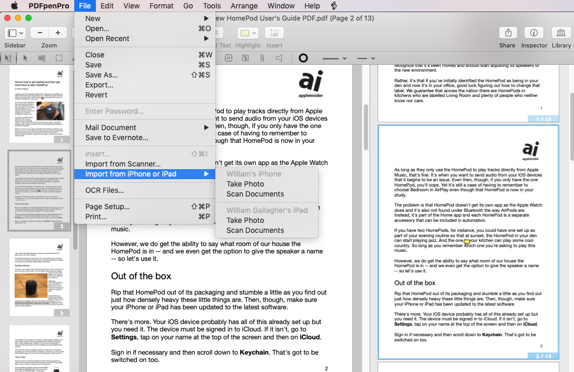Choose Export... menu item
The width and height of the screenshot is (574, 372).
(145, 85)
